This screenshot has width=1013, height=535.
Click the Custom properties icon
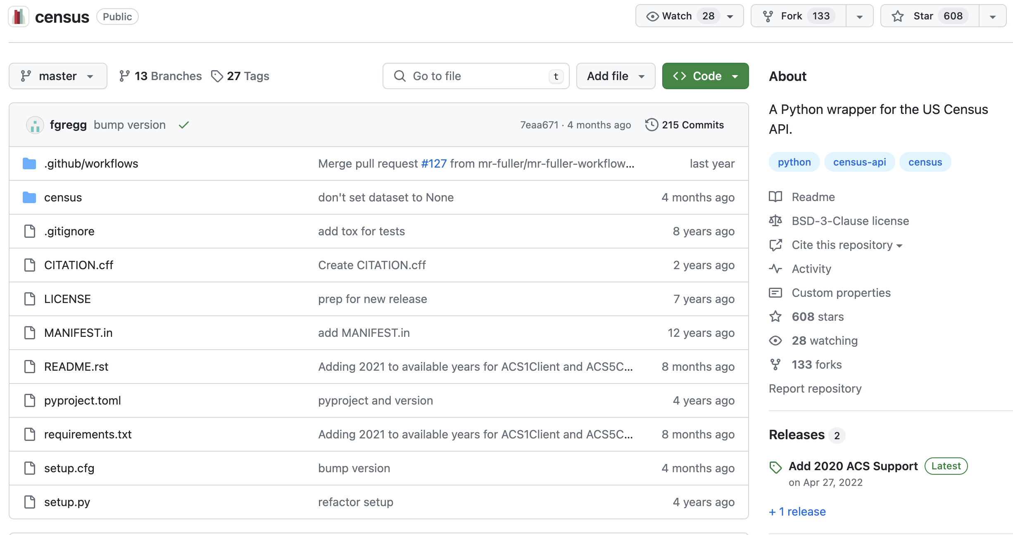pyautogui.click(x=775, y=293)
